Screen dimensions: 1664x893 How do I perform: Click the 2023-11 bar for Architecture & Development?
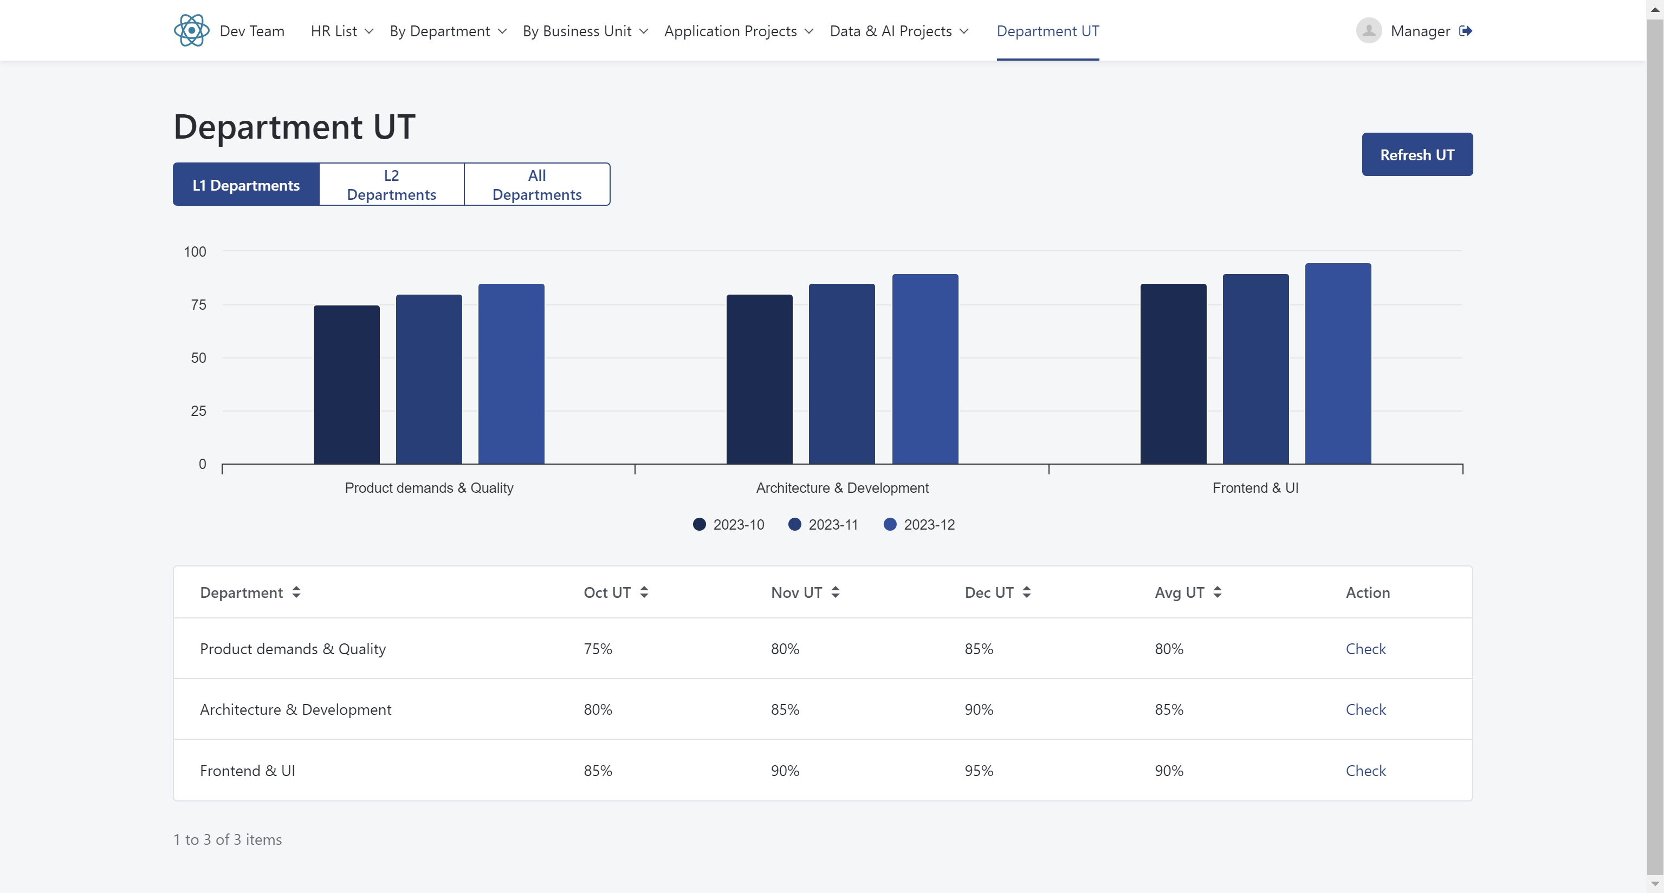pyautogui.click(x=841, y=374)
